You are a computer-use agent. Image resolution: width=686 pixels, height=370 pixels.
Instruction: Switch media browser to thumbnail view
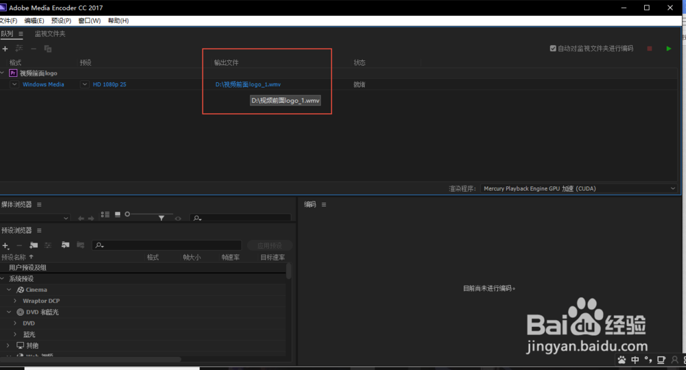click(x=118, y=214)
